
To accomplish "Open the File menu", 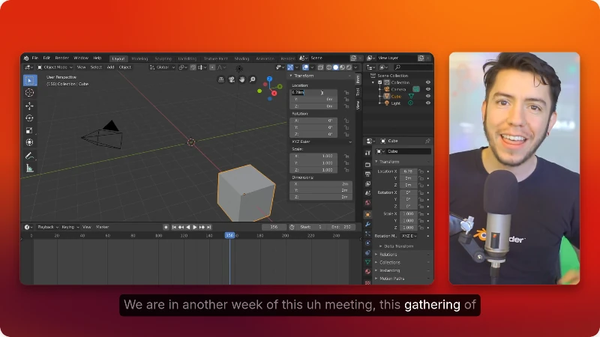I will (x=35, y=58).
